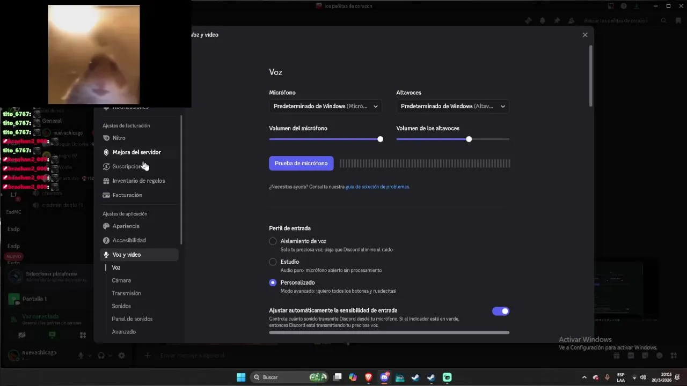Click the card icon next to Facturación
The width and height of the screenshot is (687, 386).
[106, 195]
